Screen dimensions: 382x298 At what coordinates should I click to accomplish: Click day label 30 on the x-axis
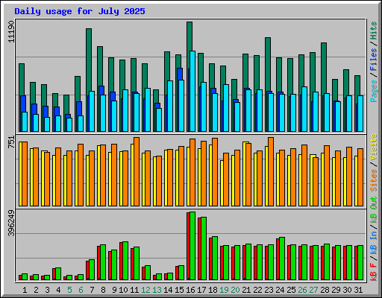[x=347, y=290]
